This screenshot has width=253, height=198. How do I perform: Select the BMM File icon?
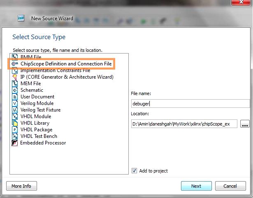click(15, 57)
